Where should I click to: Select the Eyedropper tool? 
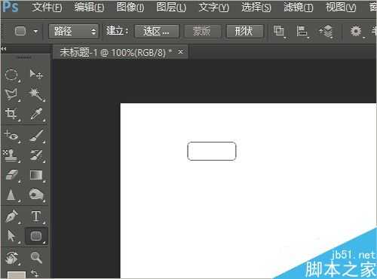36,114
